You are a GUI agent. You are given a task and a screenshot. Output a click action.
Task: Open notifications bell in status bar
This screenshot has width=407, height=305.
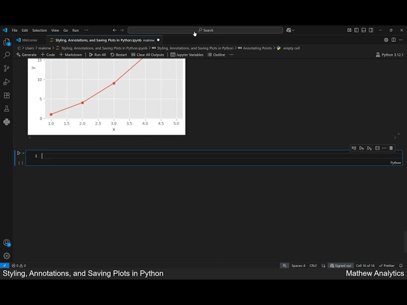(x=401, y=266)
